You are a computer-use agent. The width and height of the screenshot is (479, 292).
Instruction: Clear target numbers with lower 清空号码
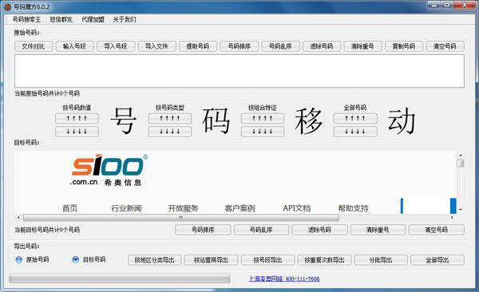coord(437,230)
